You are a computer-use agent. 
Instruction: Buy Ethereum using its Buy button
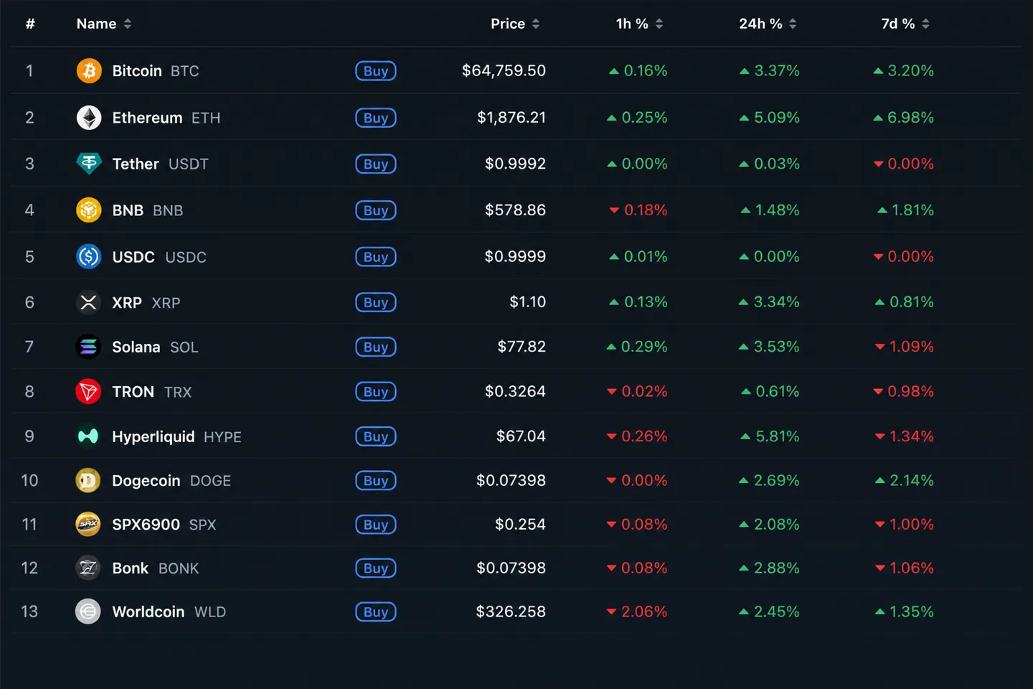coord(376,118)
